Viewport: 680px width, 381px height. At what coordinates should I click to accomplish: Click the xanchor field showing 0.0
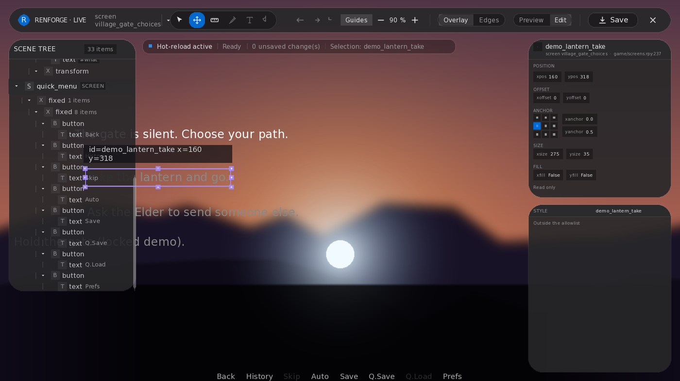point(579,119)
